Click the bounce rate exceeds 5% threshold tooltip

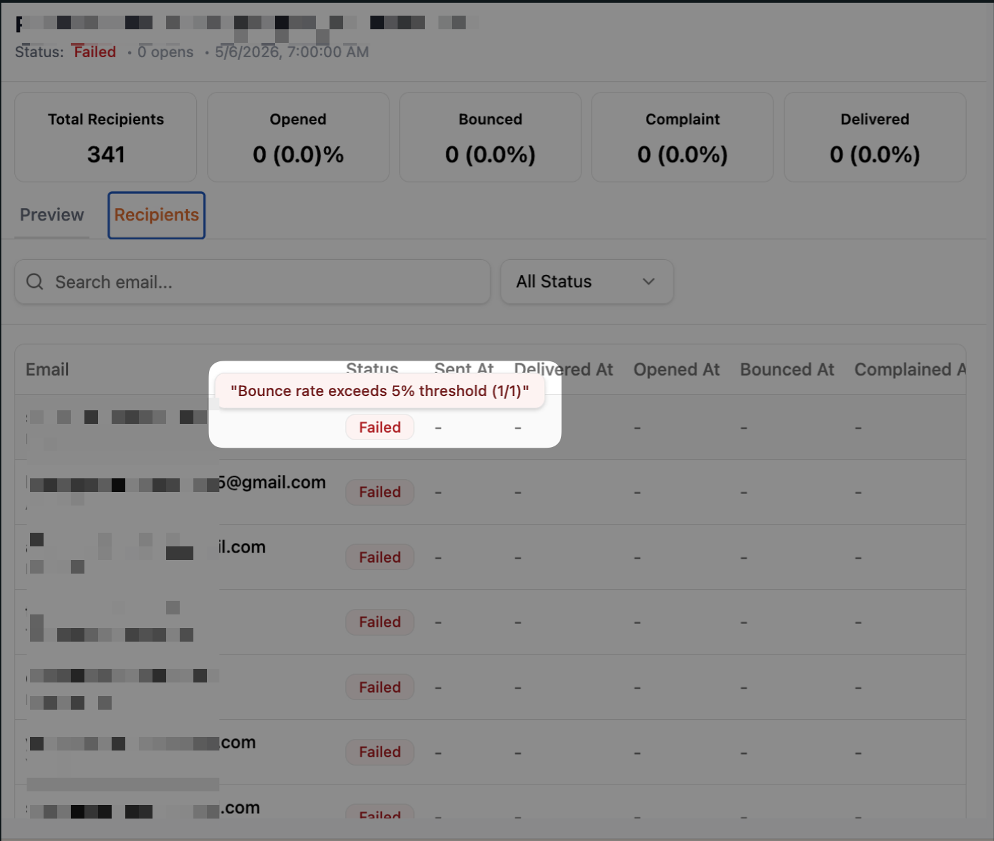380,391
